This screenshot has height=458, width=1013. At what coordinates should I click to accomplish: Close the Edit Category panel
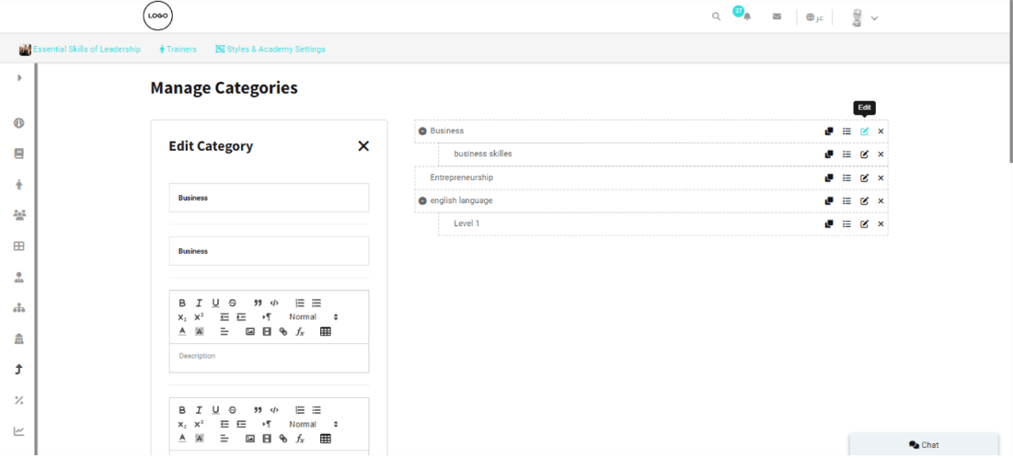pyautogui.click(x=363, y=146)
